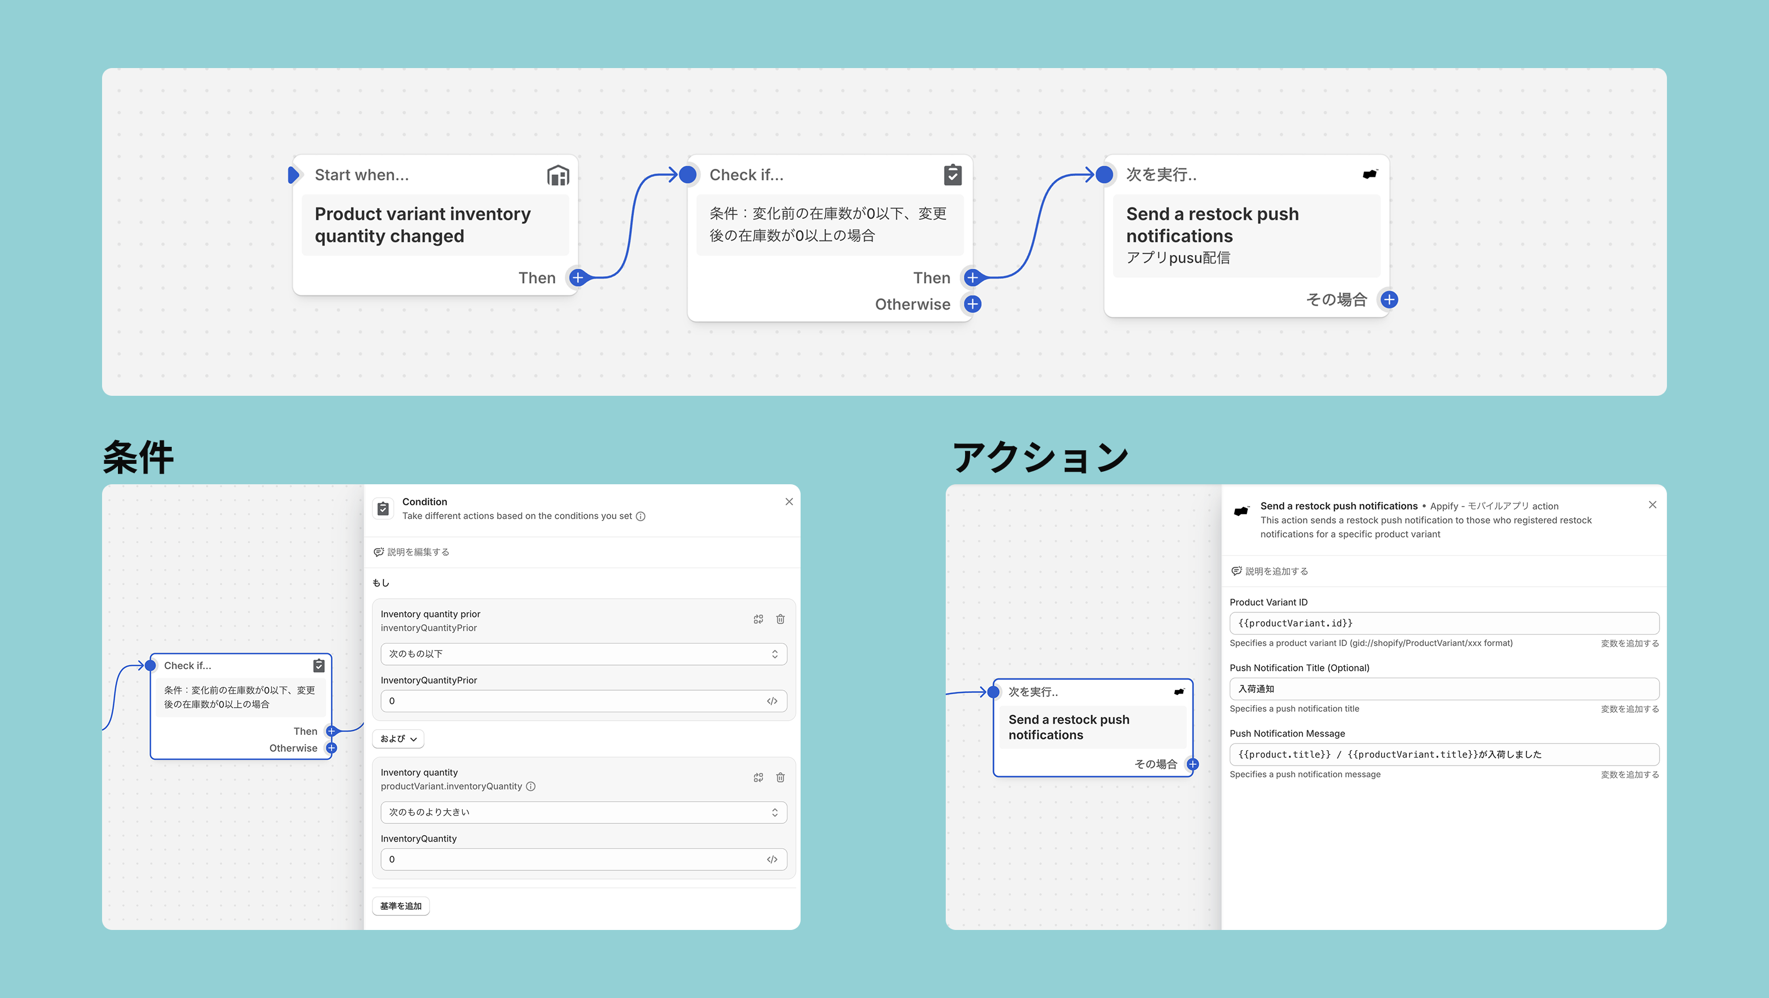Open the 次のもの以下 operator dropdown

pyautogui.click(x=583, y=654)
